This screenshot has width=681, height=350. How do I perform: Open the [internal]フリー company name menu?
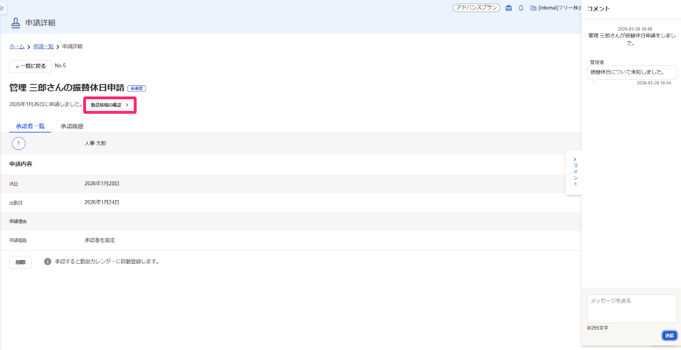tap(560, 8)
